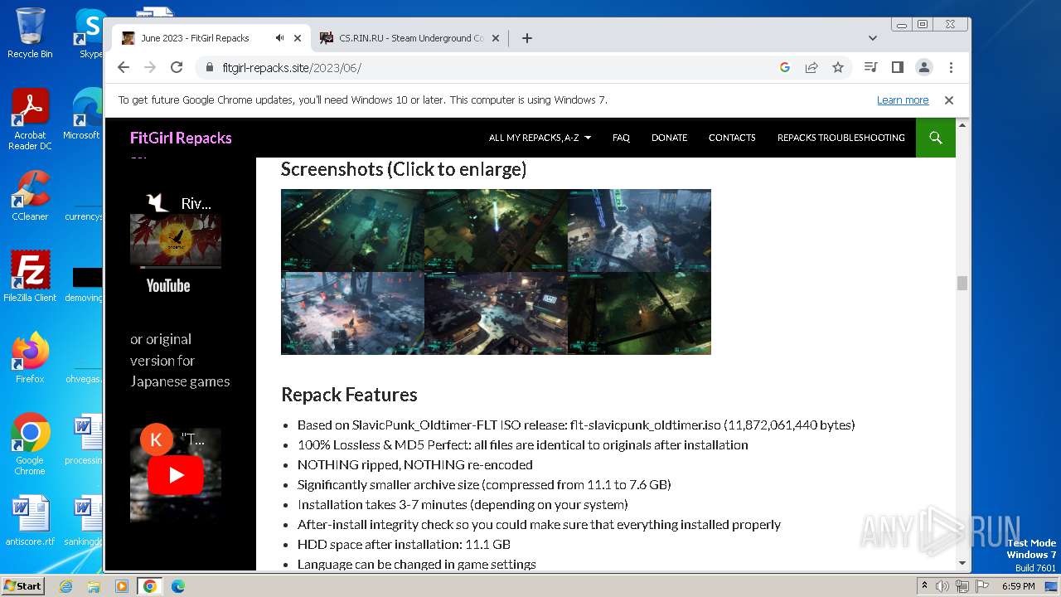Launch Internet Explorer from taskbar

[65, 586]
